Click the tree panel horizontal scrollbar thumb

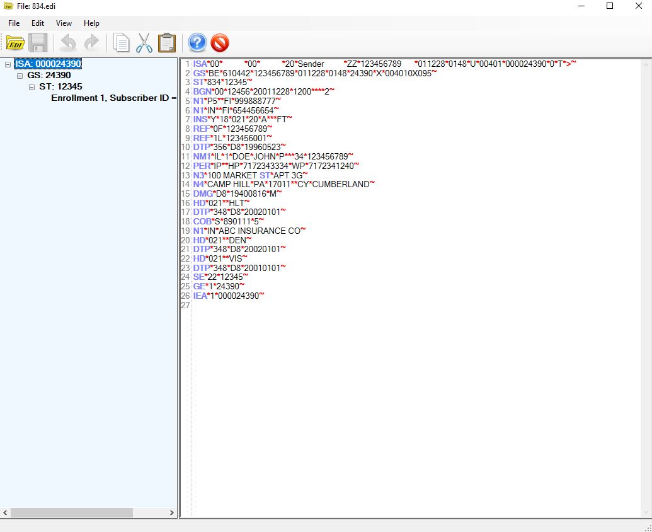(x=72, y=513)
